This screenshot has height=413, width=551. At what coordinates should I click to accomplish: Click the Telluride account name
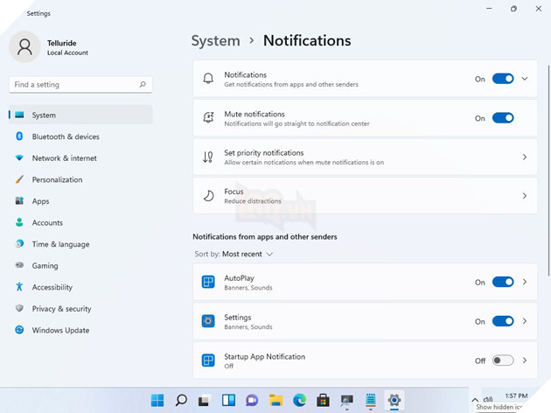pos(62,43)
